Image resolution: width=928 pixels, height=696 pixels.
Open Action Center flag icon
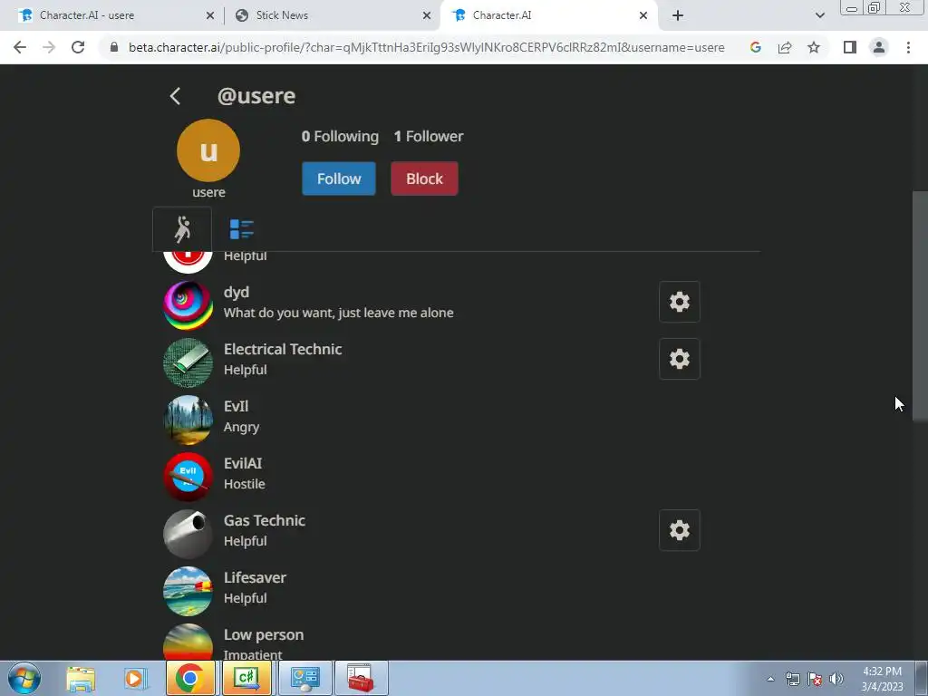[x=815, y=679]
